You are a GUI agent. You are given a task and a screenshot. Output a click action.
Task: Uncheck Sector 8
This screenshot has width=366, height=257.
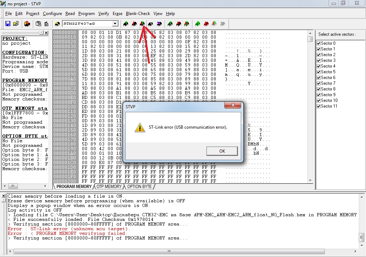(318, 89)
